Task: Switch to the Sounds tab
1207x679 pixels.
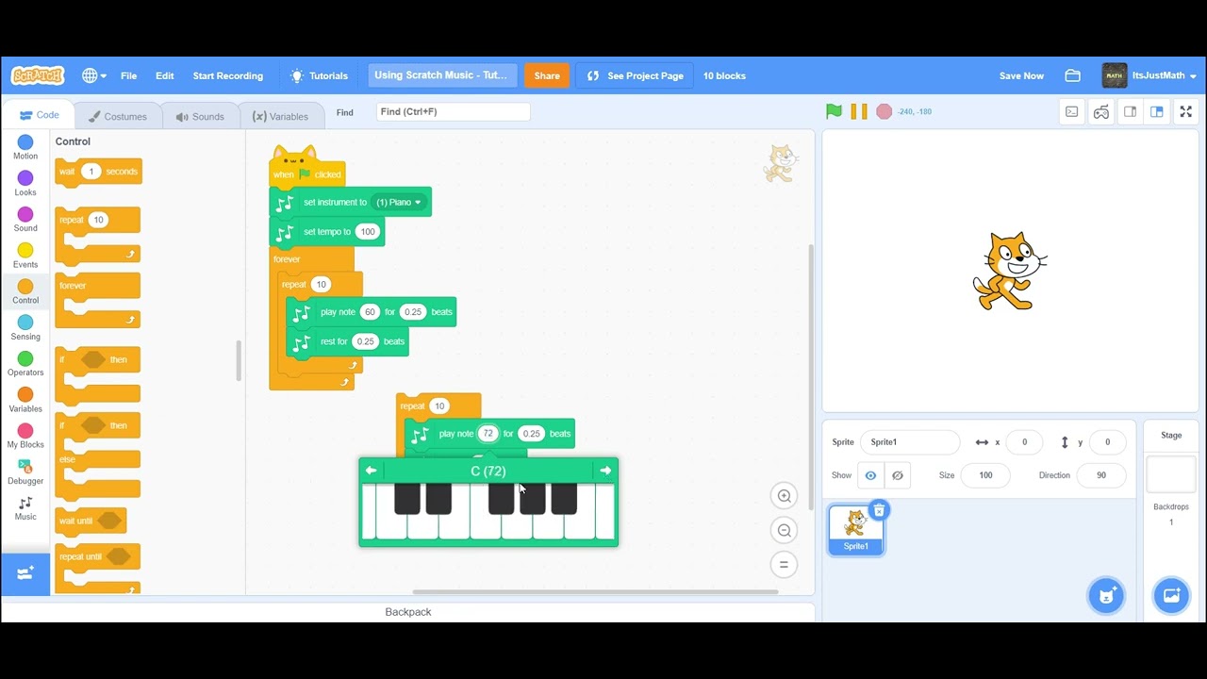Action: click(200, 116)
